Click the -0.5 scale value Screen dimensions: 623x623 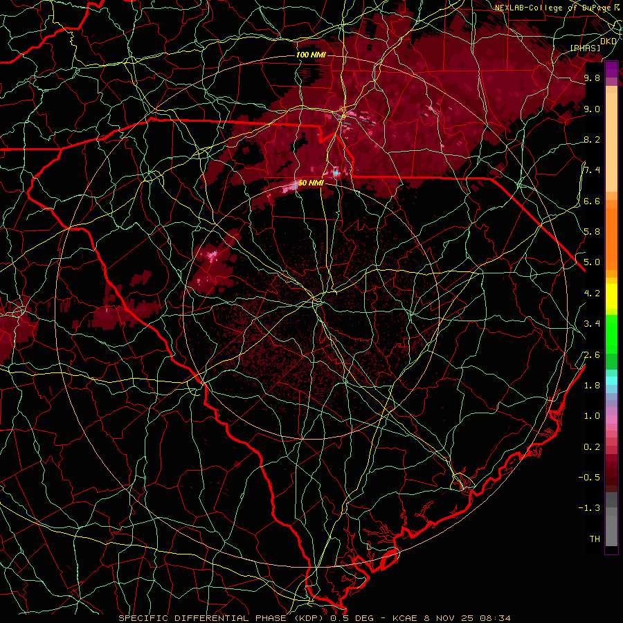(589, 478)
